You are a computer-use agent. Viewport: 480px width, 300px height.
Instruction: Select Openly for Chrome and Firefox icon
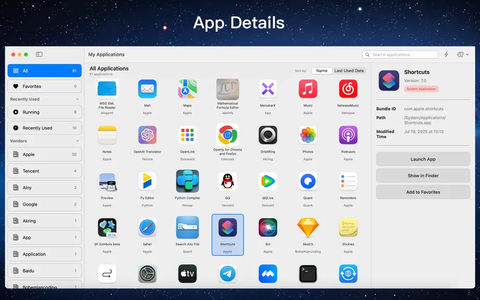click(228, 134)
